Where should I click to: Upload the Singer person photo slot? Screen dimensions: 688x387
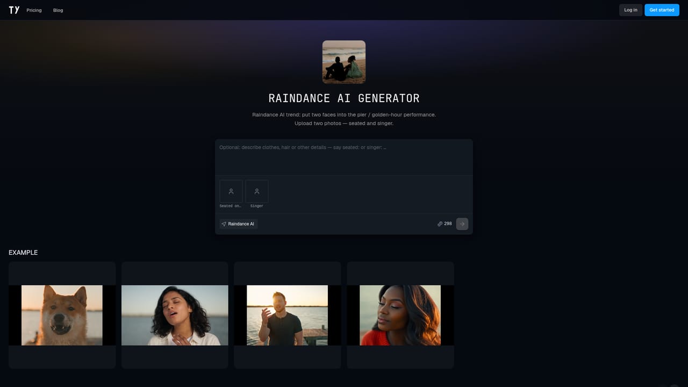click(x=257, y=191)
